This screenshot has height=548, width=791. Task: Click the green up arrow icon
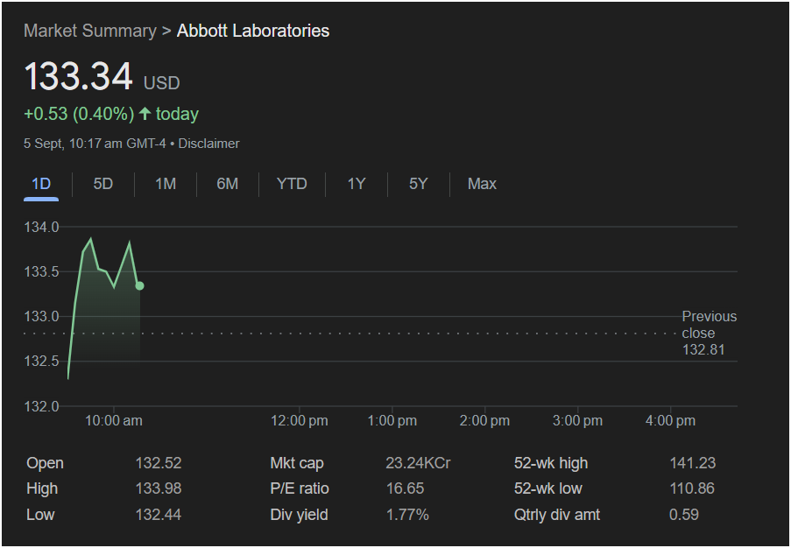click(145, 114)
